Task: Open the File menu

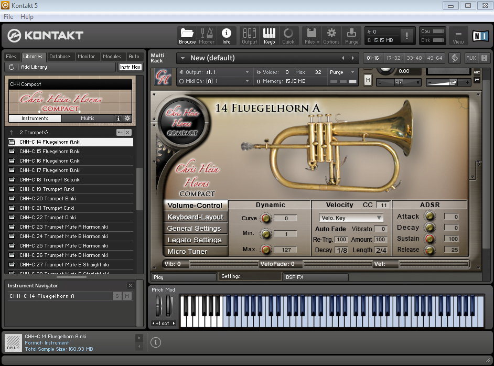Action: (x=8, y=17)
